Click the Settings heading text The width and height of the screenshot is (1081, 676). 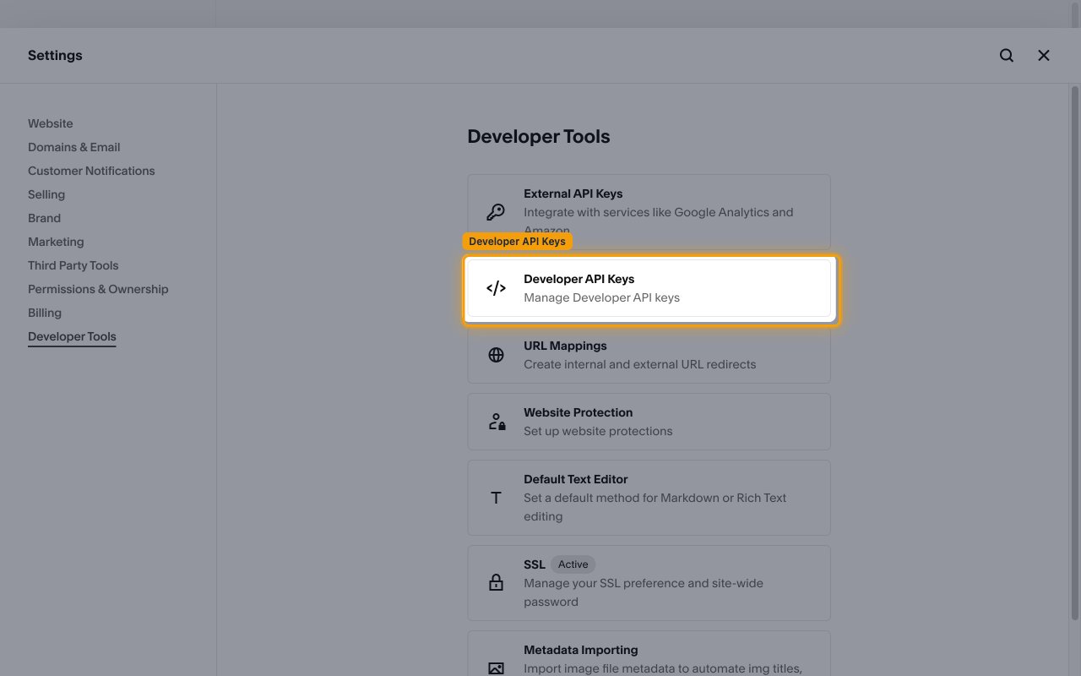point(55,55)
